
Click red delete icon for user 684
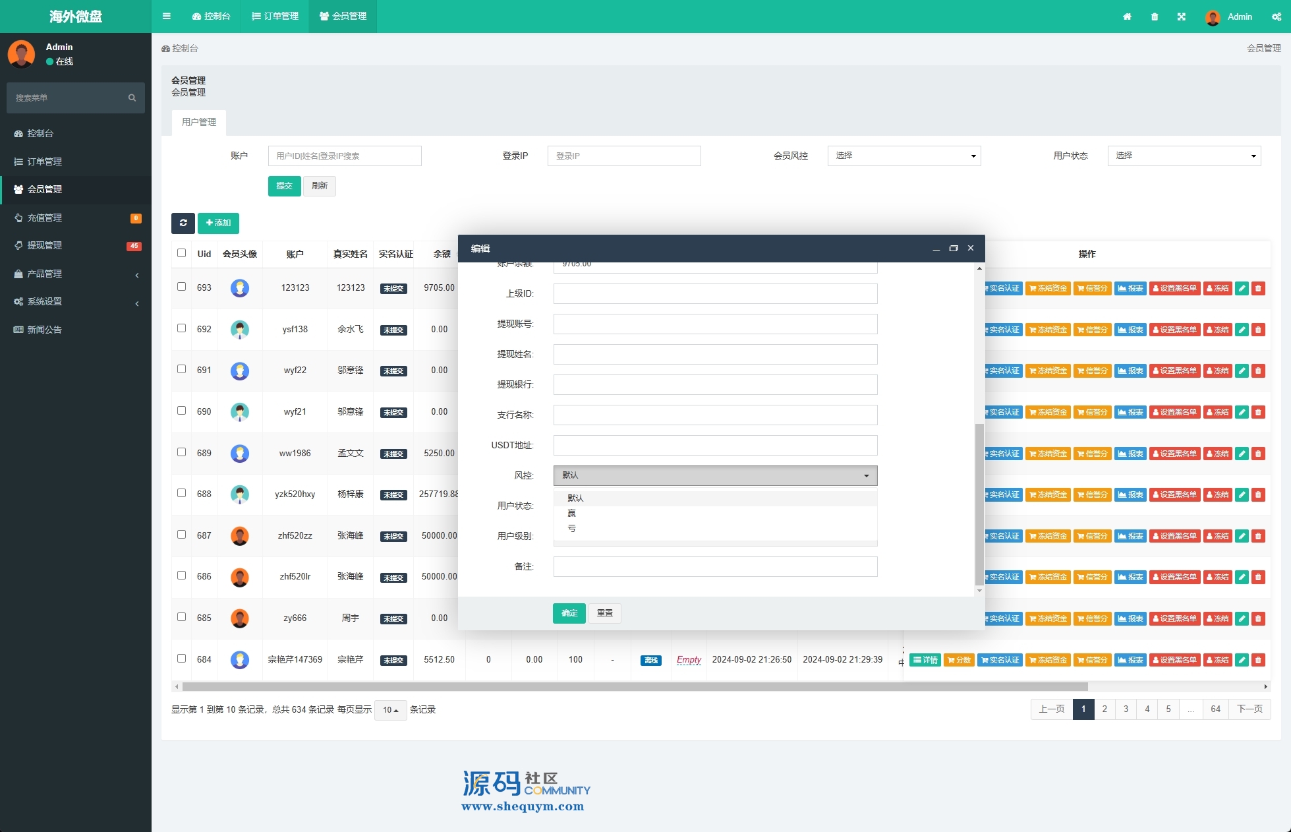pyautogui.click(x=1258, y=660)
